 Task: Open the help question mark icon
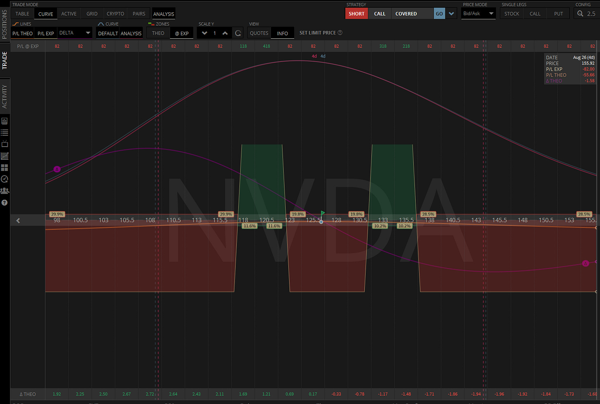click(x=5, y=203)
